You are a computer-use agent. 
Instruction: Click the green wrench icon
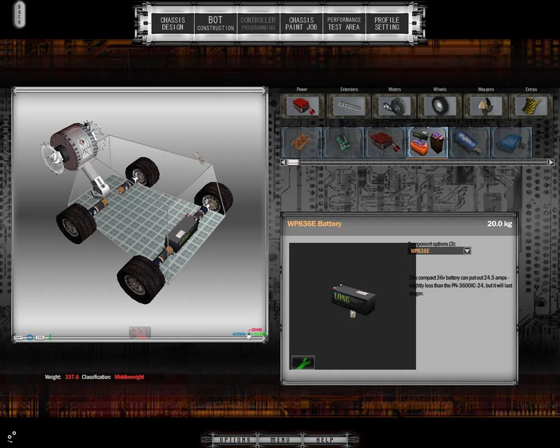click(303, 363)
